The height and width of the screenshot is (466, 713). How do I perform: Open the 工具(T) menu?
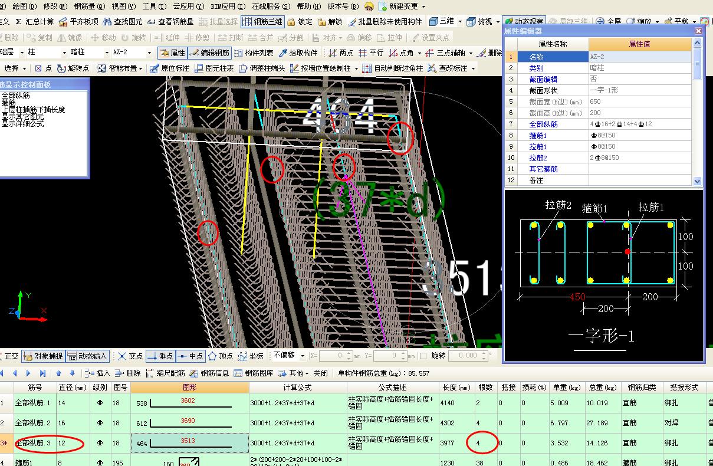click(x=154, y=6)
